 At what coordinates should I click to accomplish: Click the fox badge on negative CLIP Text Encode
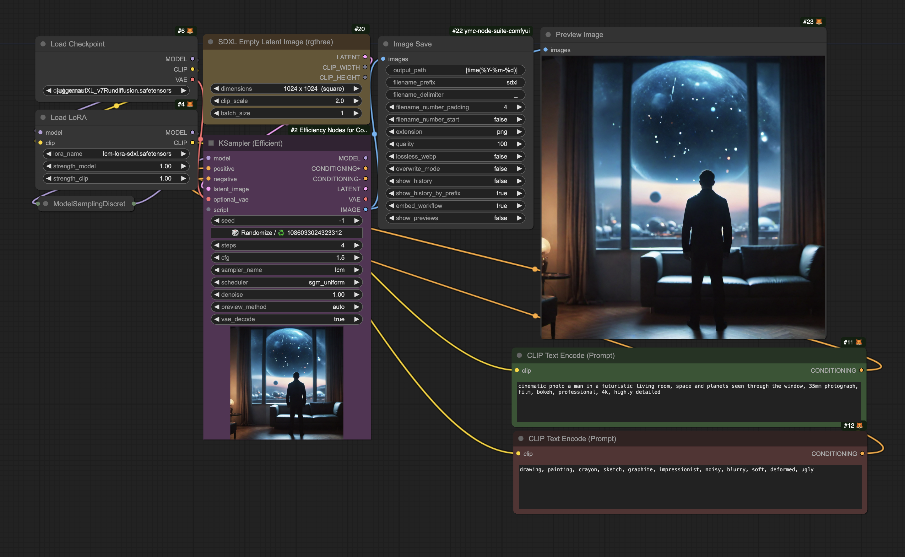[859, 425]
